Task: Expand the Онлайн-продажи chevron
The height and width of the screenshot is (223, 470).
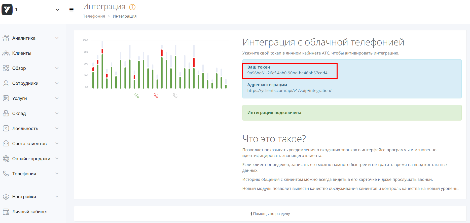Action: click(x=57, y=159)
